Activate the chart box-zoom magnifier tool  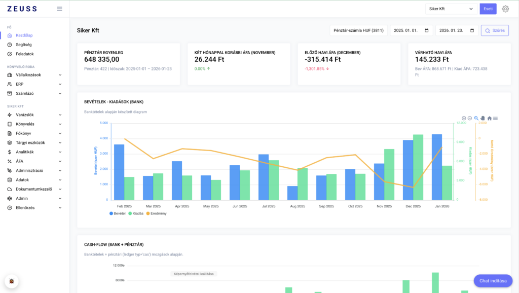point(476,119)
